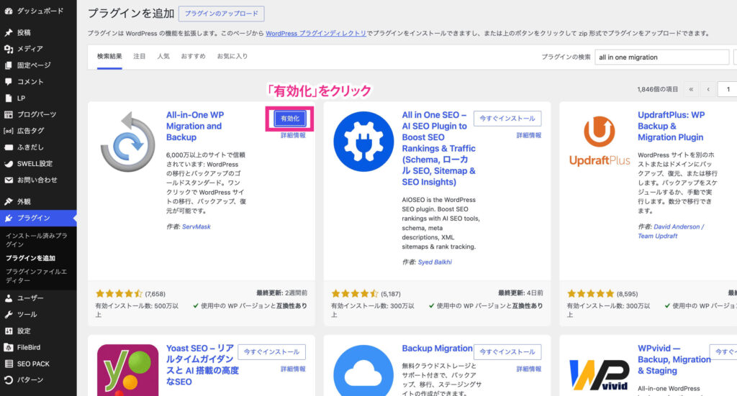This screenshot has height=396, width=737.
Task: Click the Backup Migration cloud logo
Action: (x=363, y=370)
